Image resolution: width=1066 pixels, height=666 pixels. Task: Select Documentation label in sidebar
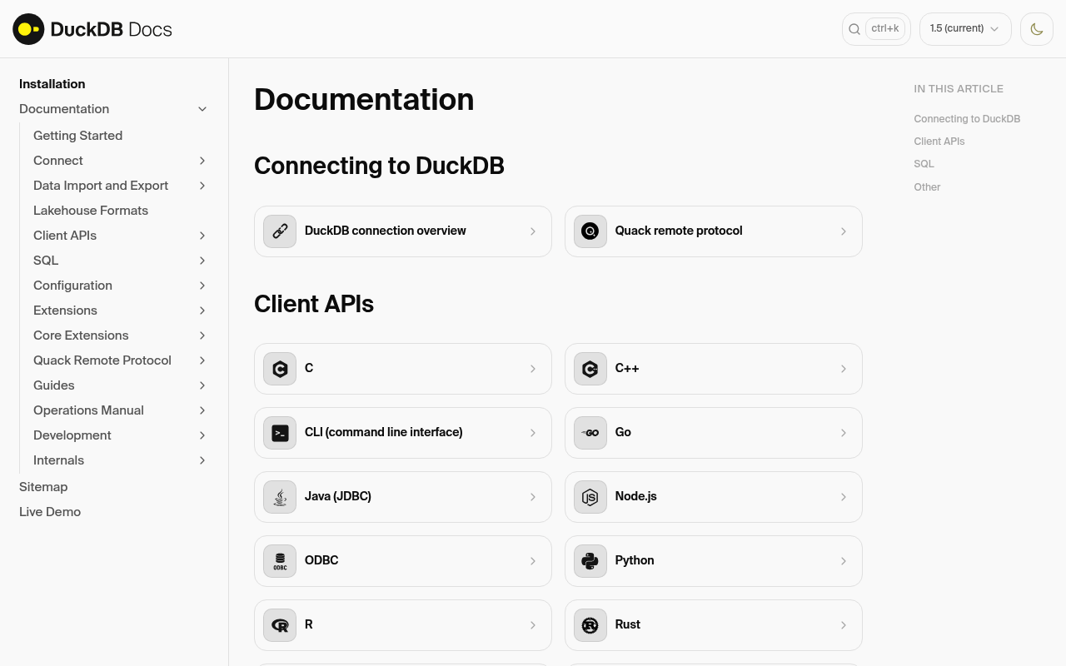[64, 109]
